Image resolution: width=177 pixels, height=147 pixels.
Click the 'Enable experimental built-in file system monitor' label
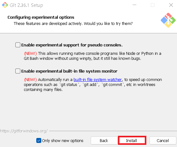(x=69, y=71)
